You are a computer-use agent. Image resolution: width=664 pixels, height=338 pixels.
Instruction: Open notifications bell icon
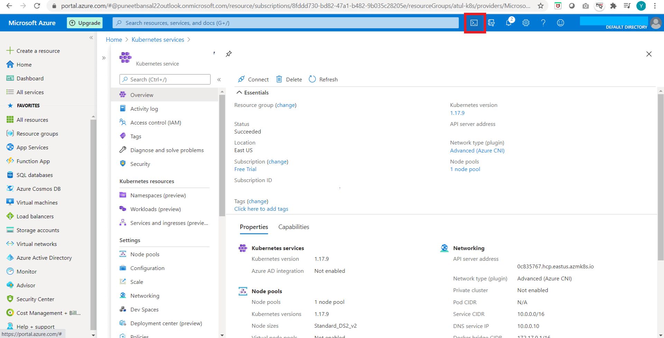coord(509,23)
